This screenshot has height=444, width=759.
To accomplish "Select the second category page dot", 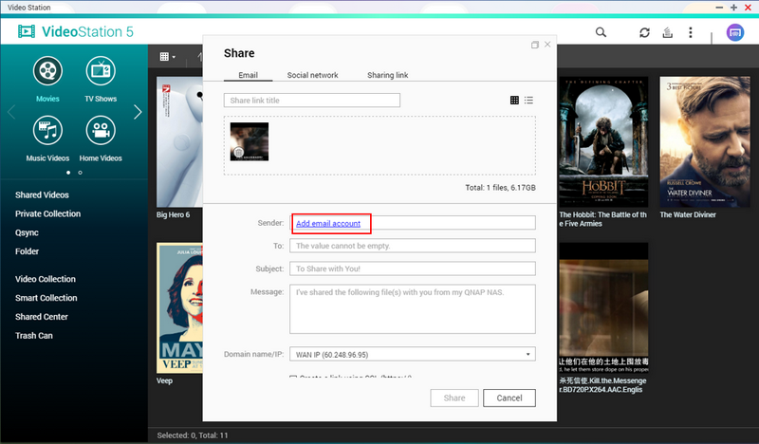I will click(x=81, y=173).
